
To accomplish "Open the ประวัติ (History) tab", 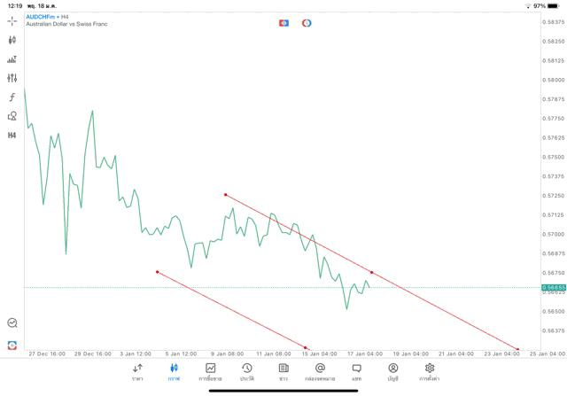I will click(x=246, y=371).
